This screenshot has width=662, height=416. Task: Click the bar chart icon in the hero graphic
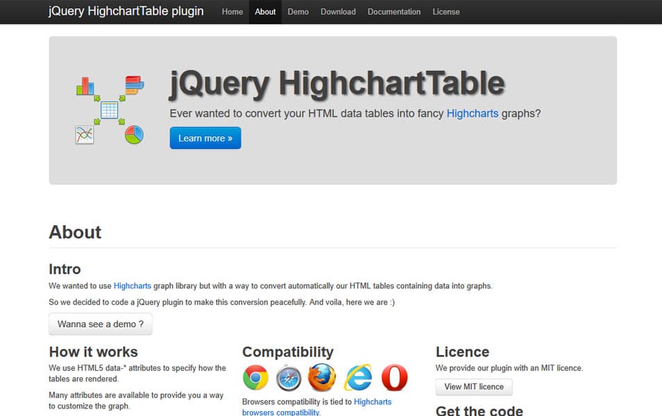click(85, 85)
